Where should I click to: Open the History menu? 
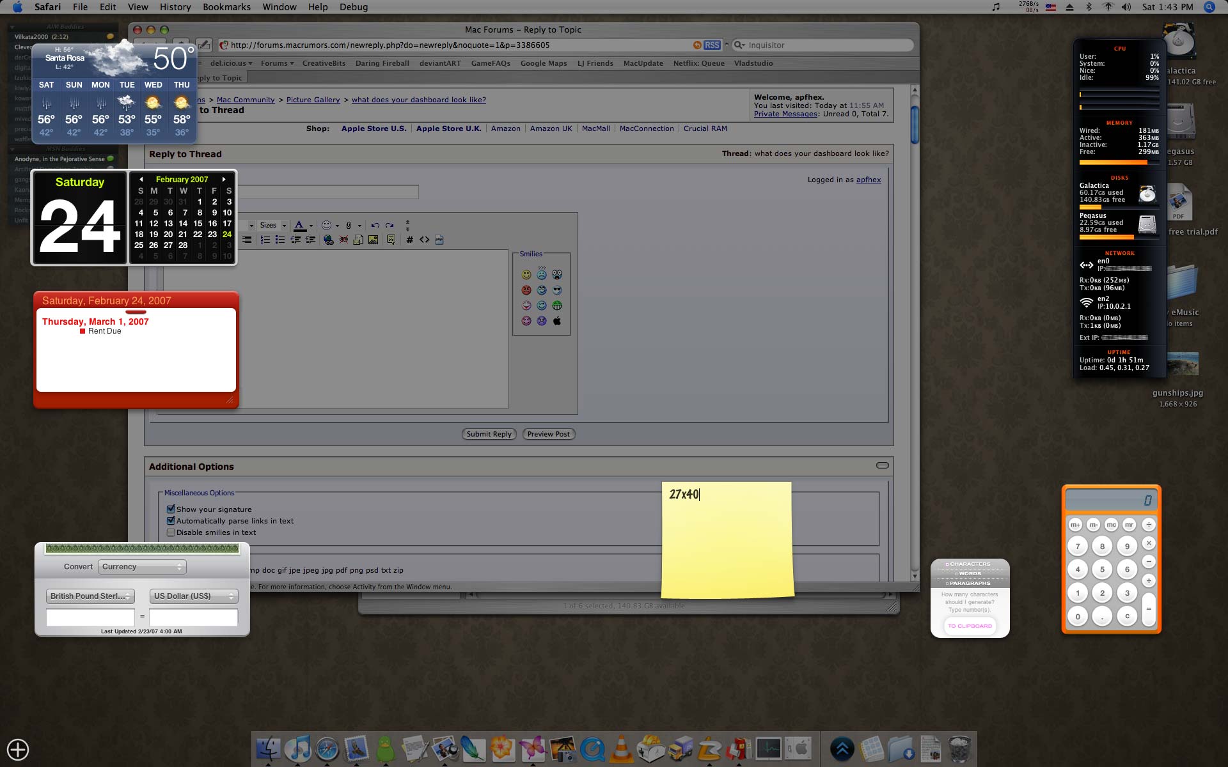point(175,7)
